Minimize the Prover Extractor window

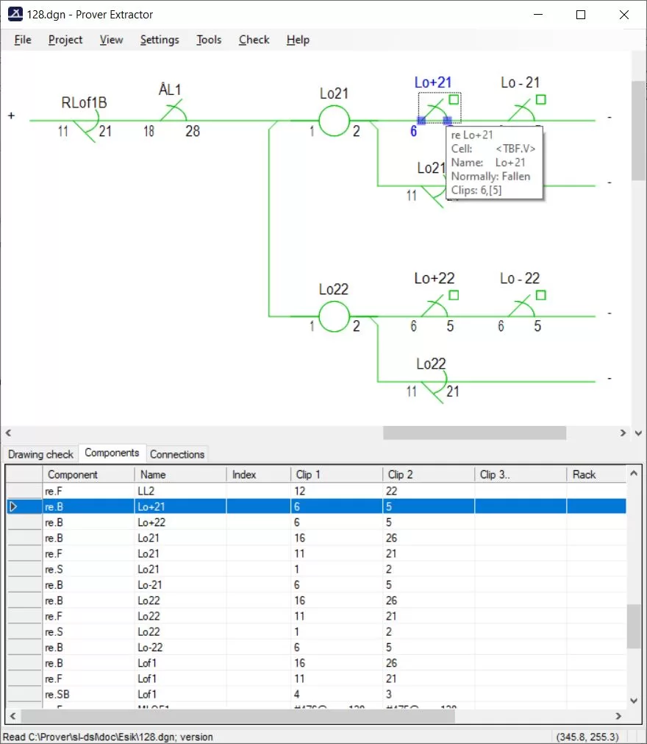pos(538,15)
